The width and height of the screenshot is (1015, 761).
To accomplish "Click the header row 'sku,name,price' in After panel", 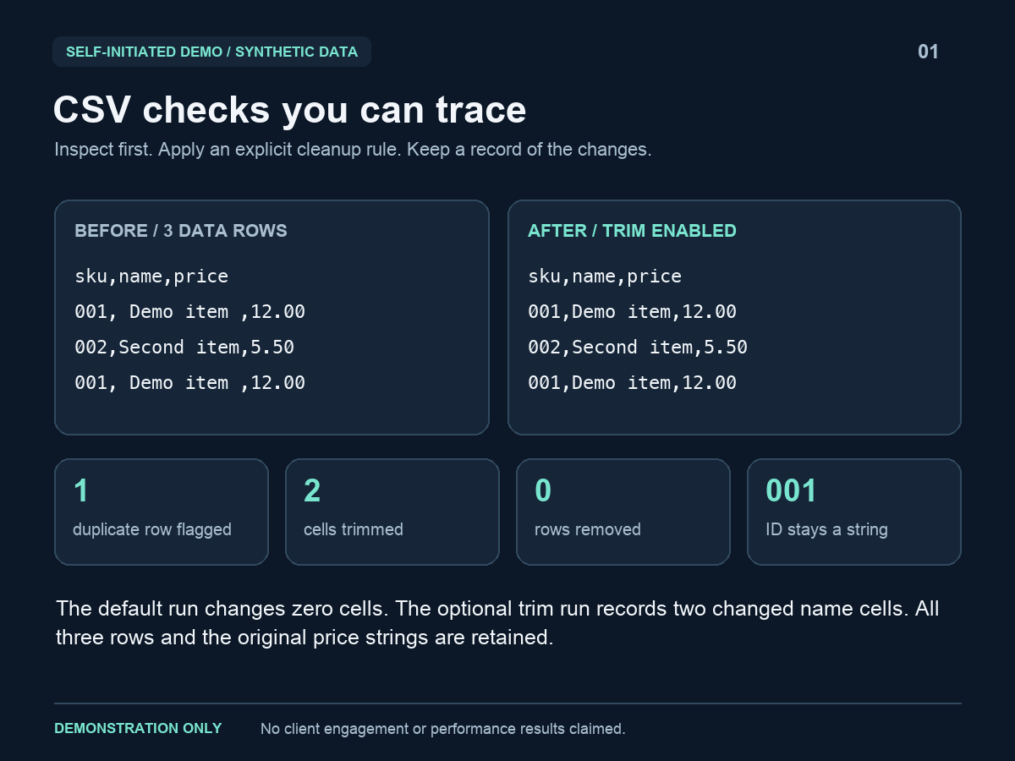I will (x=605, y=276).
